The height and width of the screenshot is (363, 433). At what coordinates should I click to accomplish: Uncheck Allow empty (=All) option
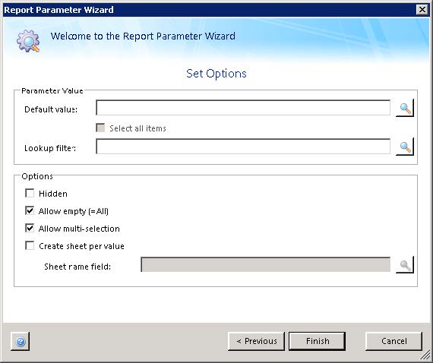[30, 210]
